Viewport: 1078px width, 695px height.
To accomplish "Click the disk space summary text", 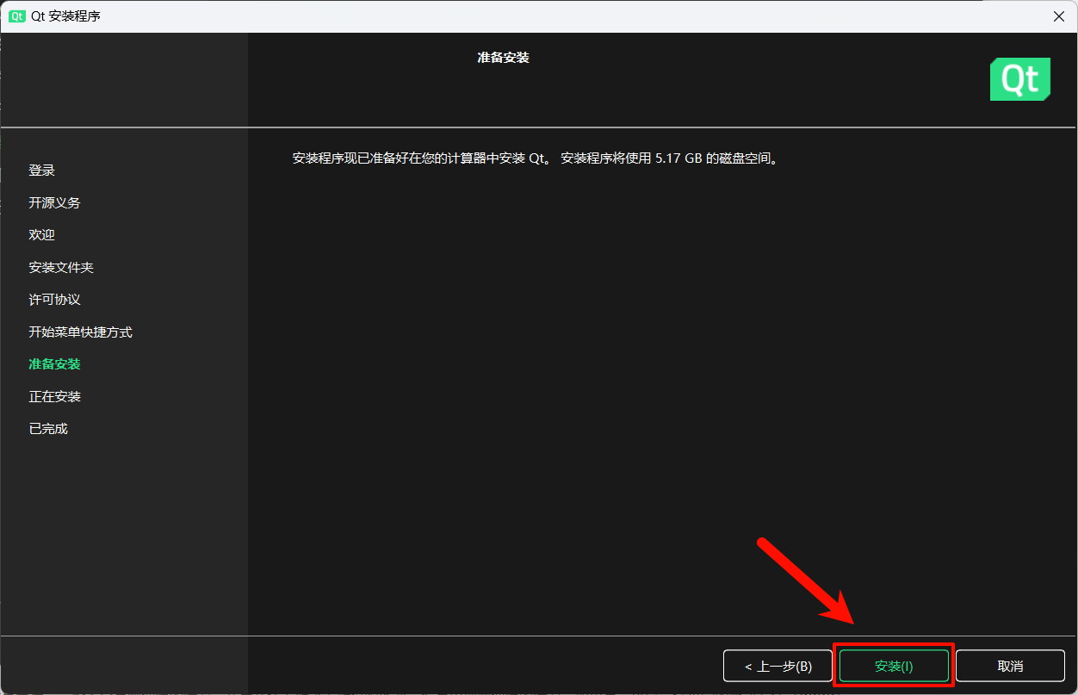I will pyautogui.click(x=534, y=158).
